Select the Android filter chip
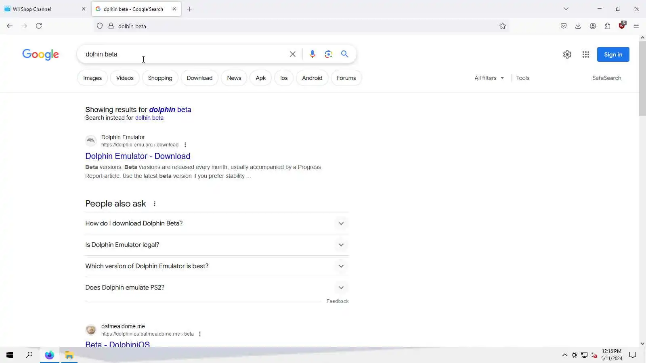Screen dimensions: 646x363 (312, 78)
